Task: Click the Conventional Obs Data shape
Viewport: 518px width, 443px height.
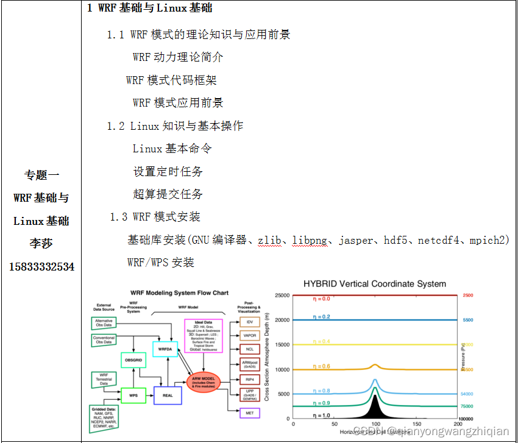Action: click(x=104, y=339)
